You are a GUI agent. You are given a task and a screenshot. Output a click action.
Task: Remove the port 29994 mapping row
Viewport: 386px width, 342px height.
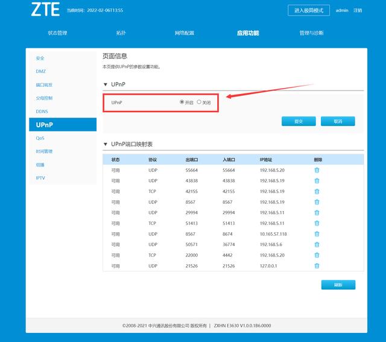[317, 212]
